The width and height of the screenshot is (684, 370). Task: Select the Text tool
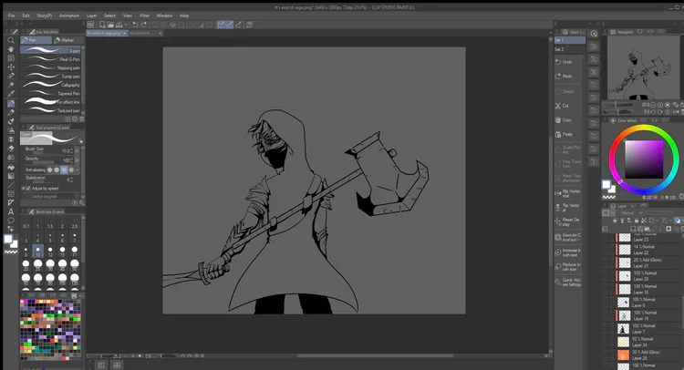[11, 211]
